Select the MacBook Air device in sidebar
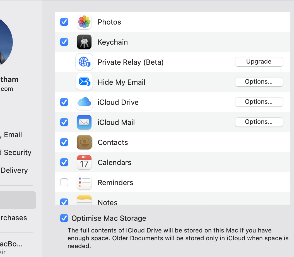The width and height of the screenshot is (294, 257). [11, 247]
